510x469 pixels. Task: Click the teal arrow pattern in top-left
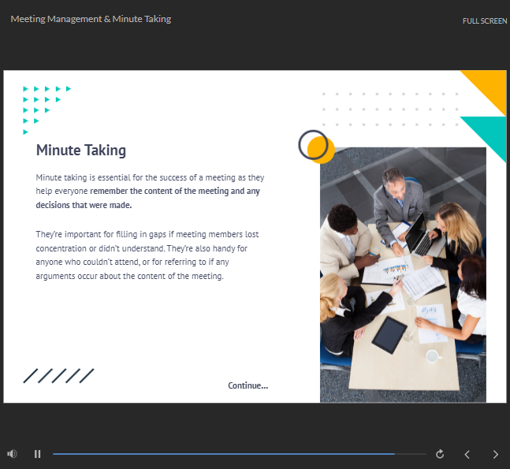pos(43,105)
